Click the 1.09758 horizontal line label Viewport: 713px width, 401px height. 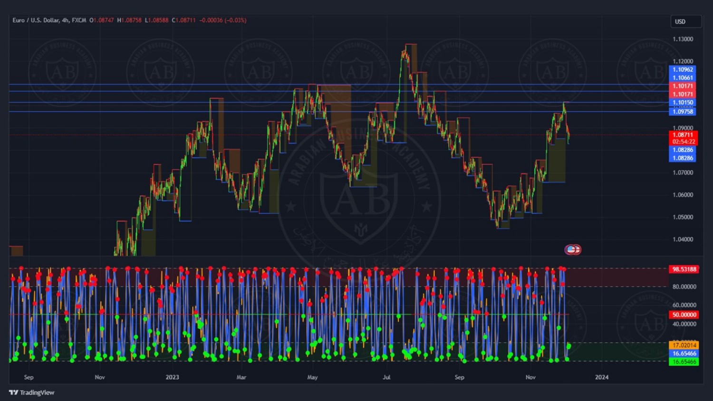coord(682,112)
